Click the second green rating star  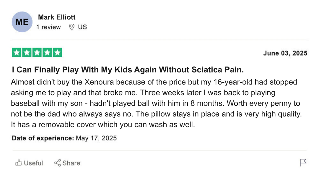pos(27,53)
